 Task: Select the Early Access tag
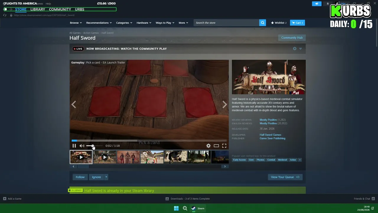click(x=239, y=160)
